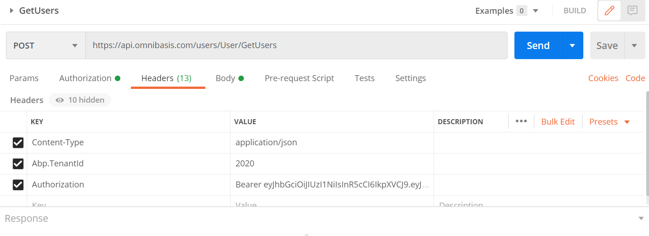Switch to the Authorization tab
This screenshot has height=236, width=649.
coord(90,78)
